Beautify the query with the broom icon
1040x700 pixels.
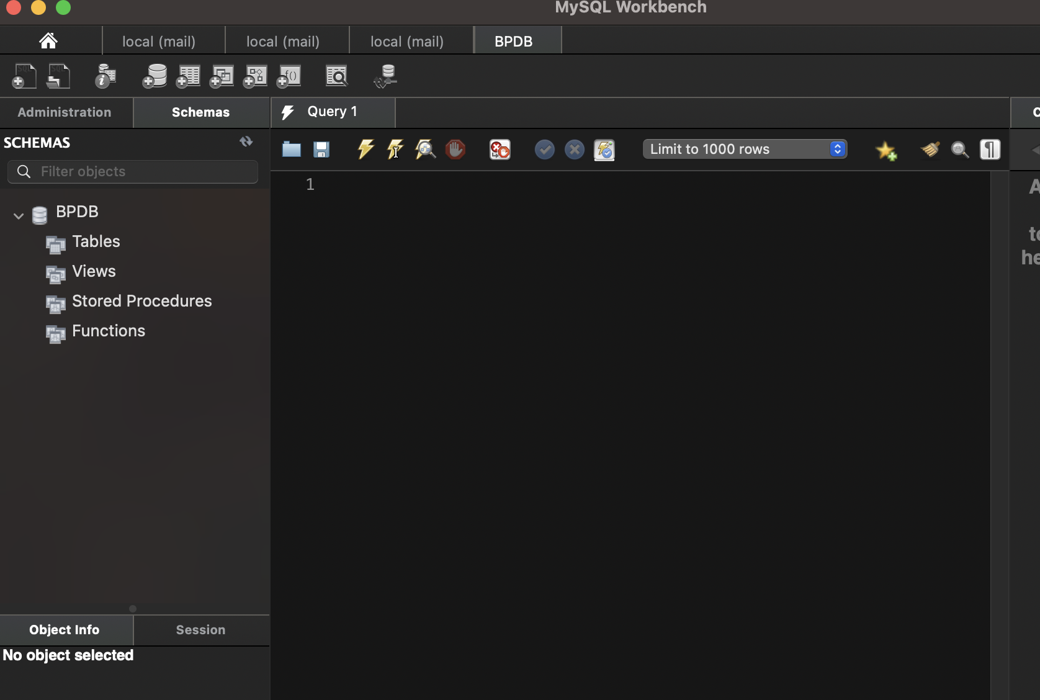point(930,150)
